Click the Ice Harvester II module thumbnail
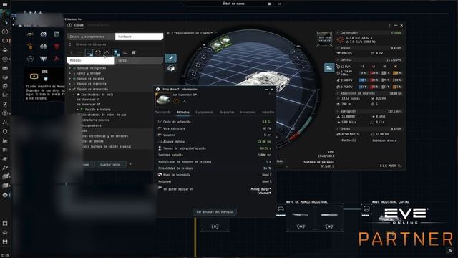 pos(163,100)
